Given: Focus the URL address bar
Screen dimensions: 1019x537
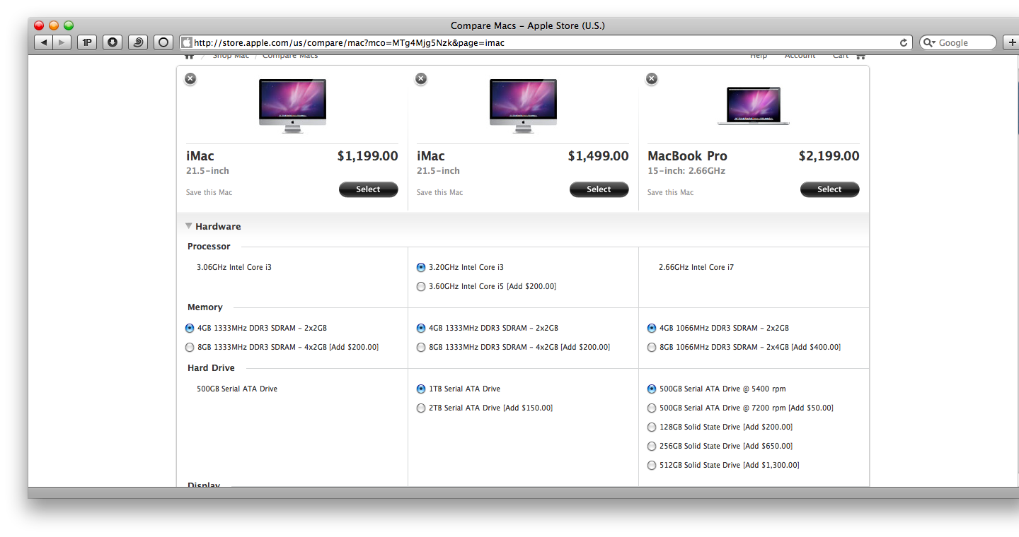Looking at the screenshot, I should click(545, 42).
